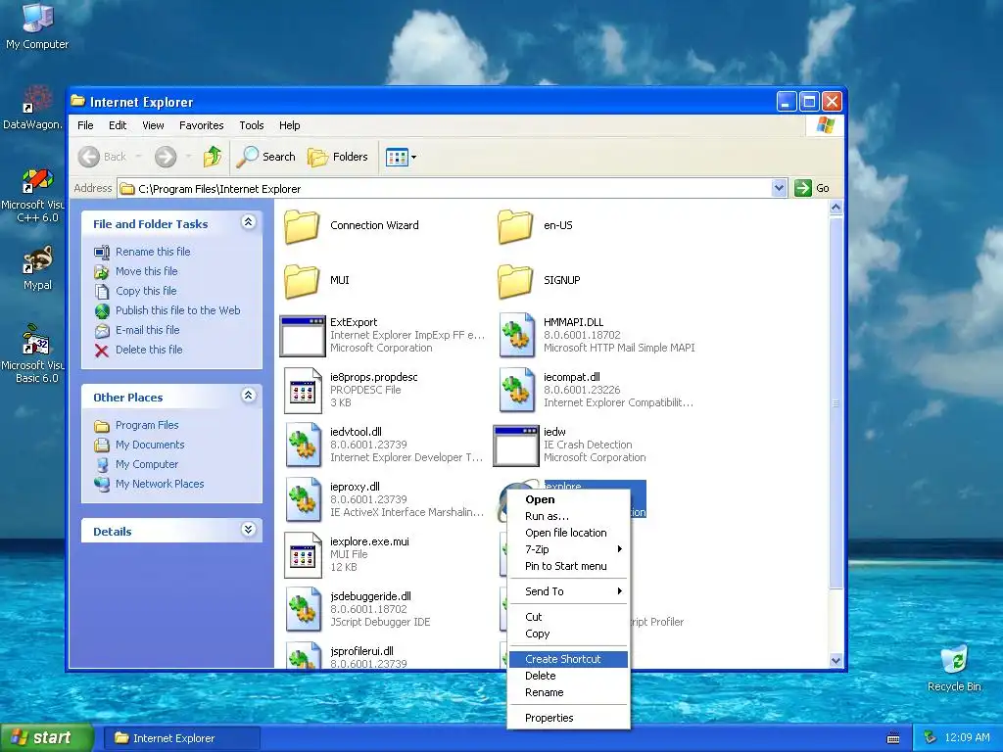Select the en-US folder icon
The width and height of the screenshot is (1003, 752).
[515, 226]
